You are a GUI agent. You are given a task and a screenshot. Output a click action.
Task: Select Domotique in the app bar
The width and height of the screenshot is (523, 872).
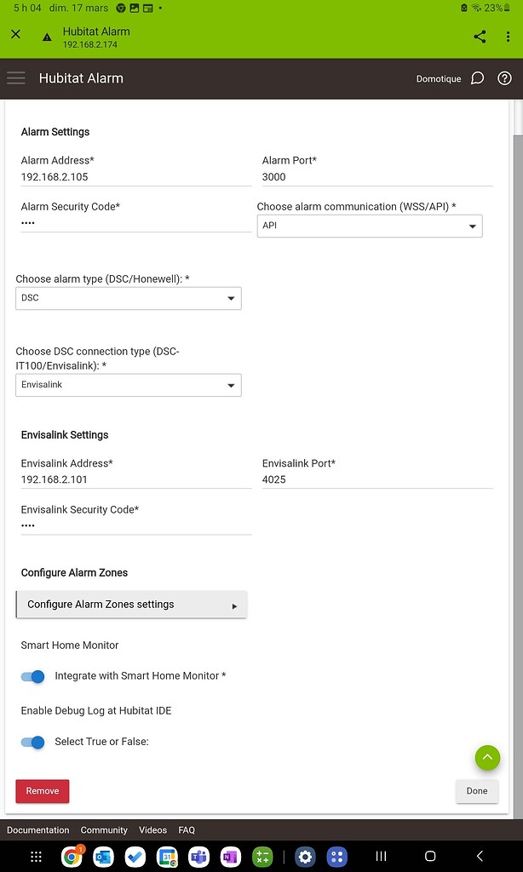point(438,77)
